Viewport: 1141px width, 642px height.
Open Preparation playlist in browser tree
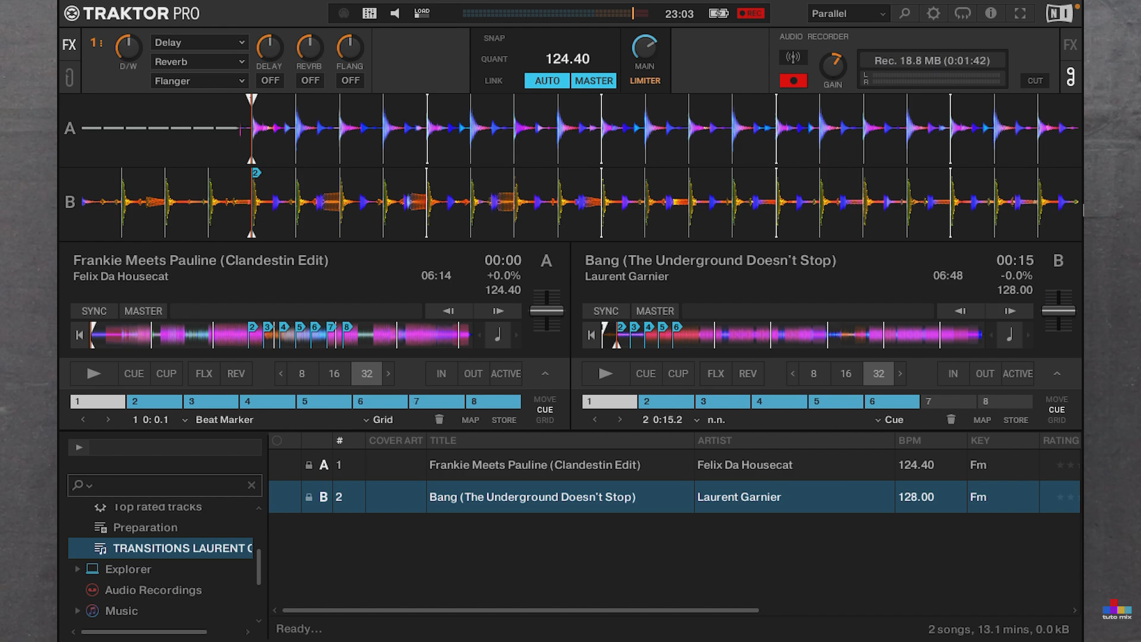[145, 527]
